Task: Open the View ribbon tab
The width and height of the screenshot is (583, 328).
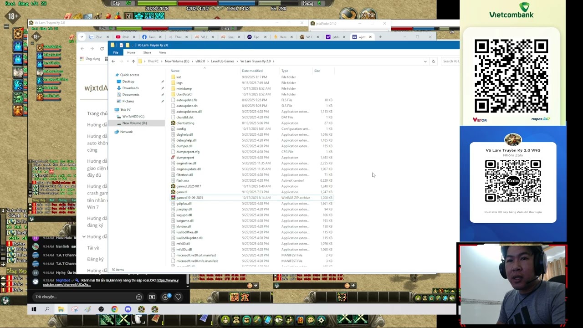Action: pyautogui.click(x=163, y=52)
